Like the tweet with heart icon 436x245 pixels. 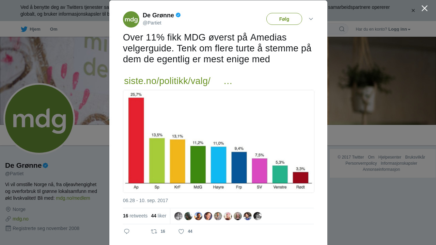181,231
